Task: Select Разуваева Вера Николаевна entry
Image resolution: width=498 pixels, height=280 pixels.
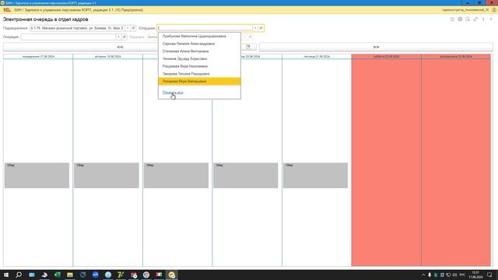Action: click(x=199, y=66)
